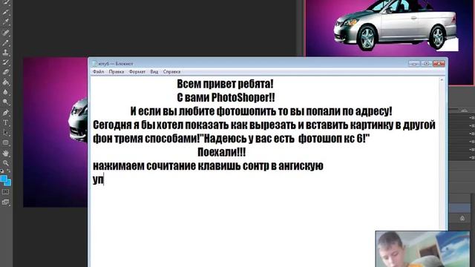This screenshot has height=267, width=475.
Task: Click the purple gradient canvas behind Notepad
Action: click(x=55, y=132)
